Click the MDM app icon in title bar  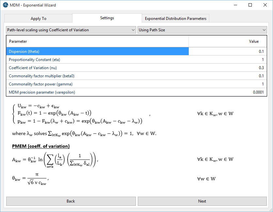(x=5, y=5)
